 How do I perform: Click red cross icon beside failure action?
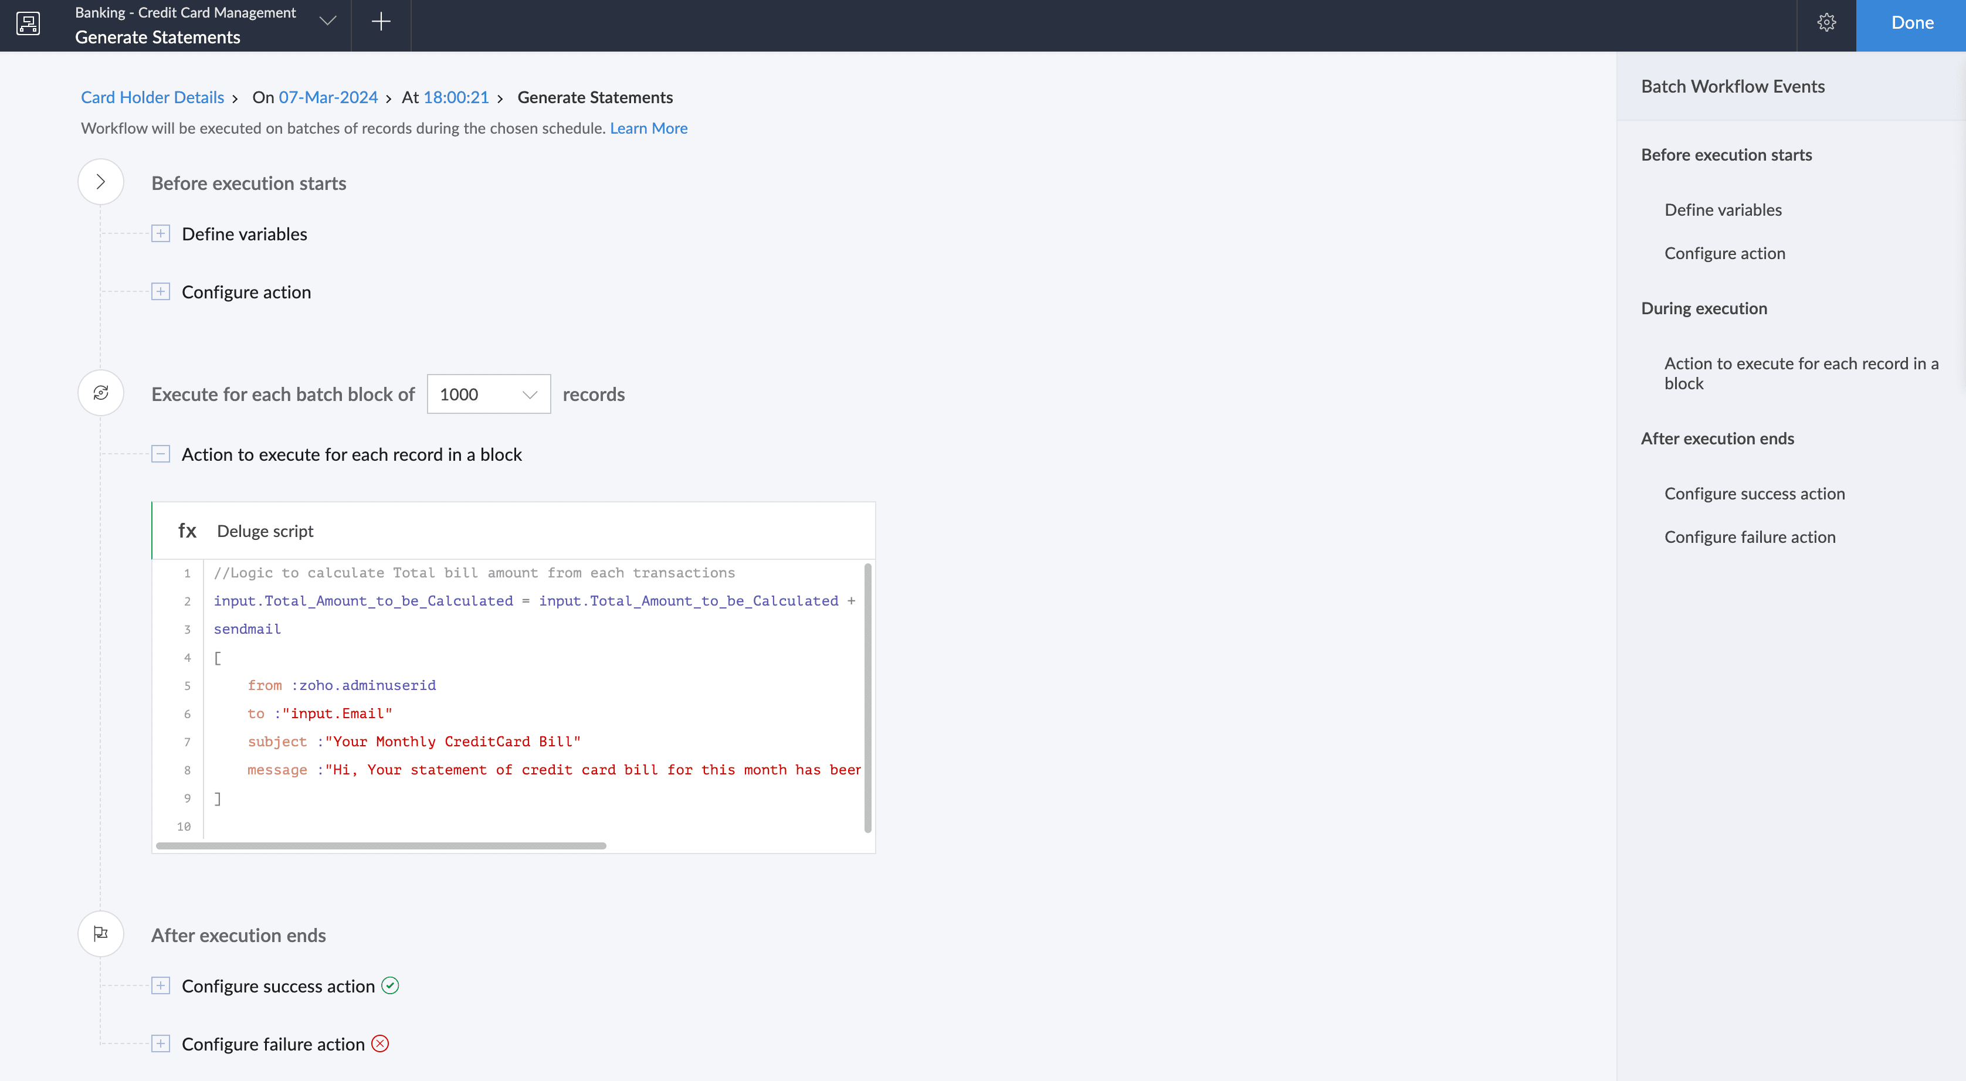click(380, 1043)
